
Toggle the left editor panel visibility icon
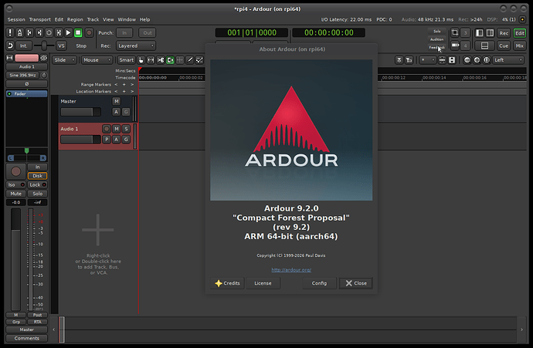(x=477, y=33)
